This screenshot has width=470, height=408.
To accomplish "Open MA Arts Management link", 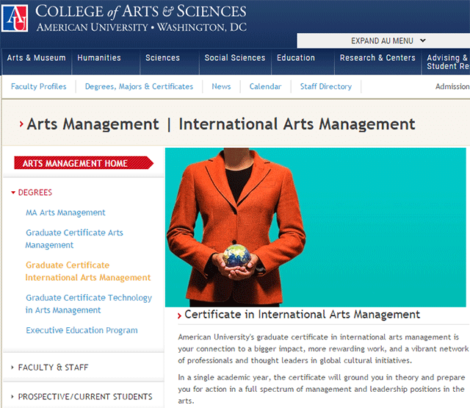I will point(65,212).
